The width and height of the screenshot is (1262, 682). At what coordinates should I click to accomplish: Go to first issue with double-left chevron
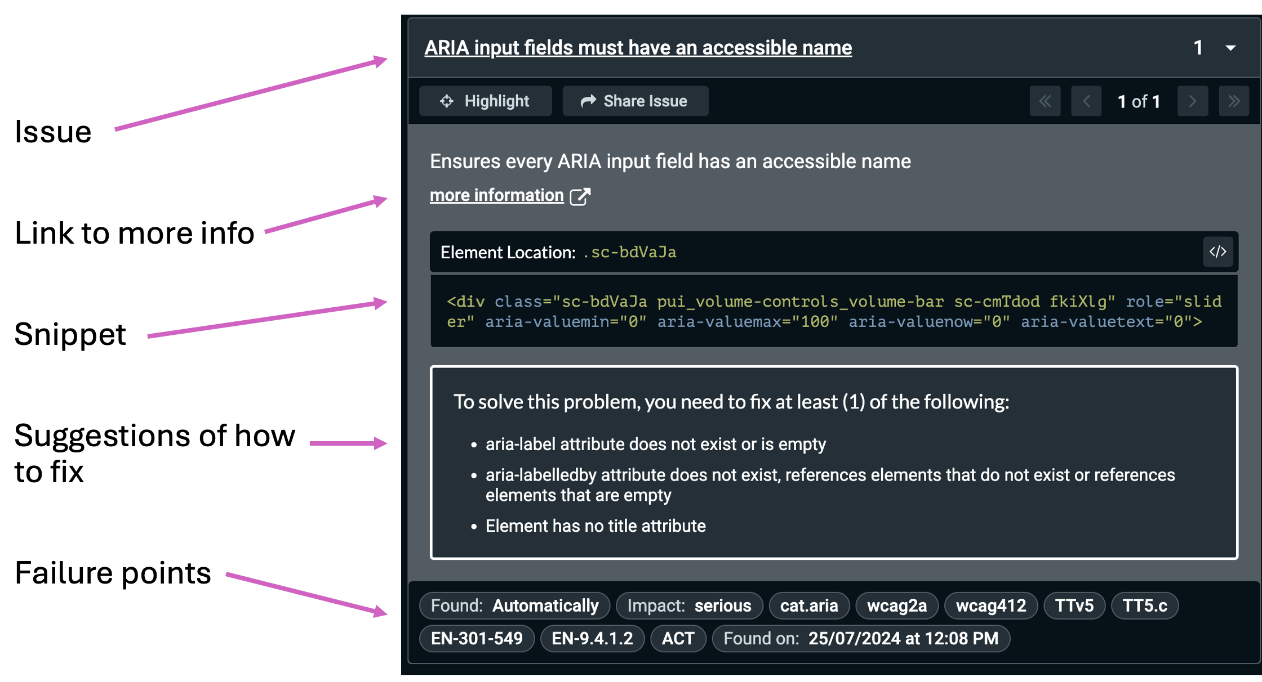1045,101
